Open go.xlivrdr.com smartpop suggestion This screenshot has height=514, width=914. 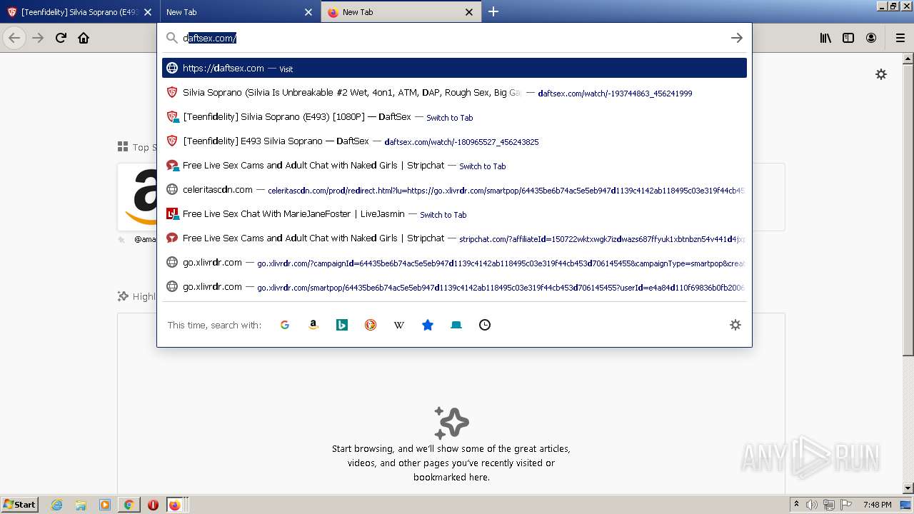pyautogui.click(x=454, y=287)
